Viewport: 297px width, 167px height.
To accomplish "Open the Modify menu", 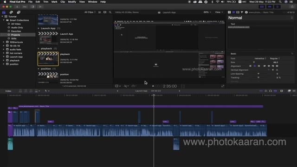I will pyautogui.click(x=72, y=2).
